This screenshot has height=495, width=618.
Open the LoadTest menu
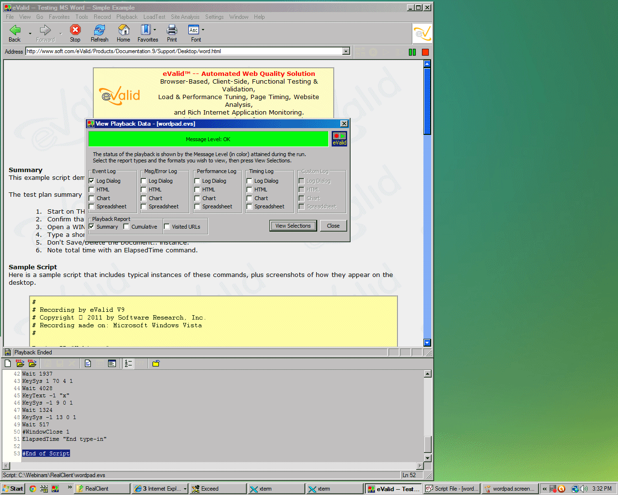(x=154, y=17)
